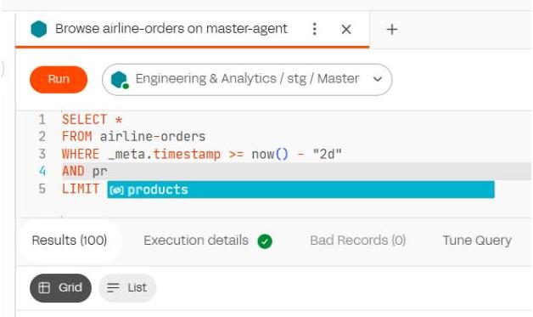Click the chevron arrow in the cluster selector
This screenshot has width=533, height=317.
[x=378, y=79]
